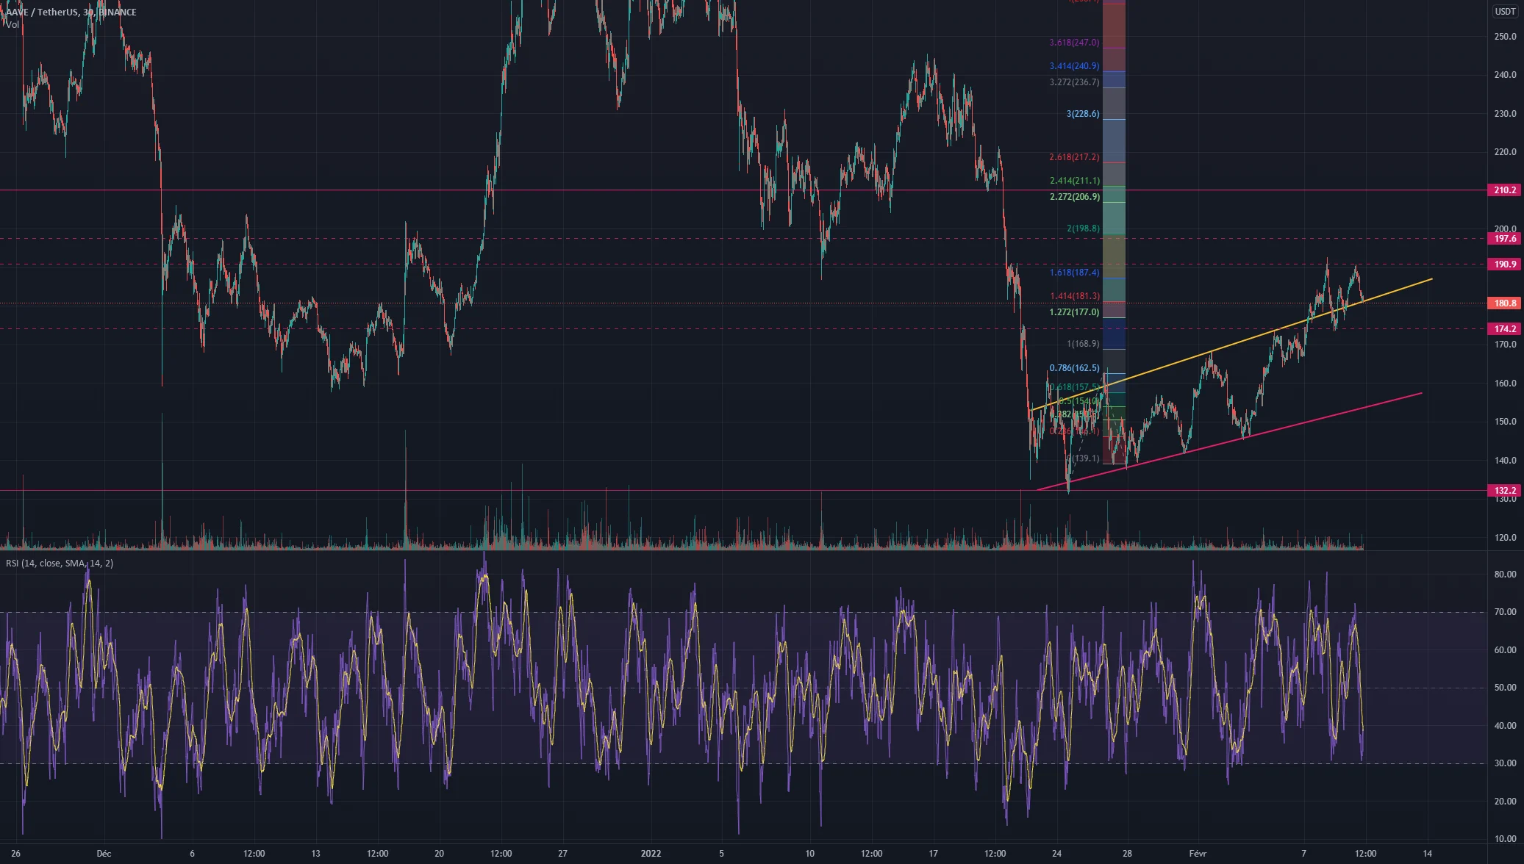The width and height of the screenshot is (1524, 864).
Task: Select the pink lower channel trendline
Action: 1229,442
